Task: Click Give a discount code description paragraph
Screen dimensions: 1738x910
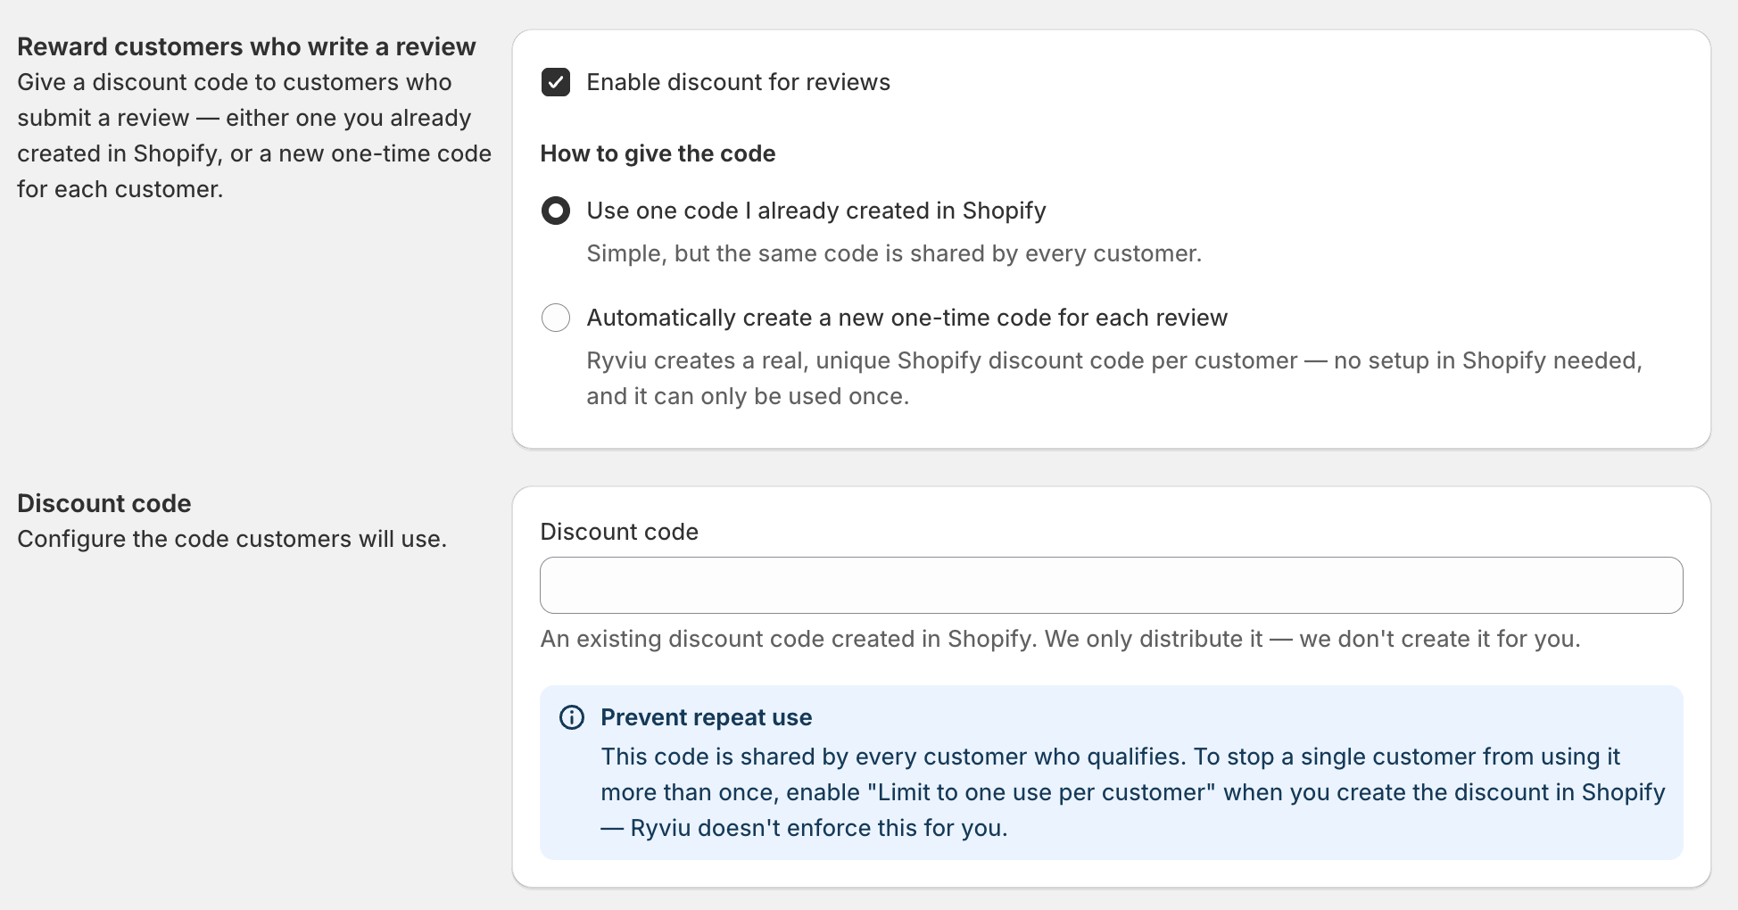Action: [254, 136]
